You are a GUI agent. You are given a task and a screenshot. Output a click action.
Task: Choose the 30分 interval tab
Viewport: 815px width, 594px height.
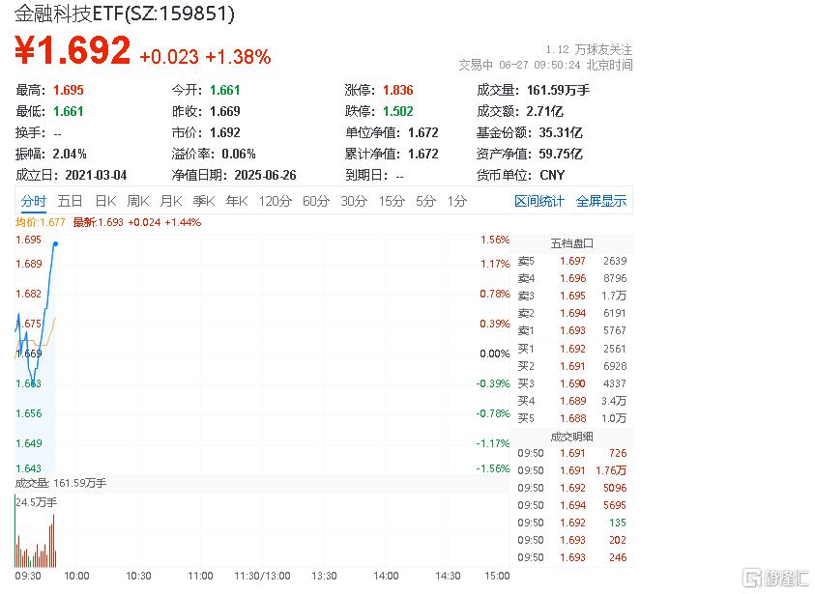pos(353,201)
